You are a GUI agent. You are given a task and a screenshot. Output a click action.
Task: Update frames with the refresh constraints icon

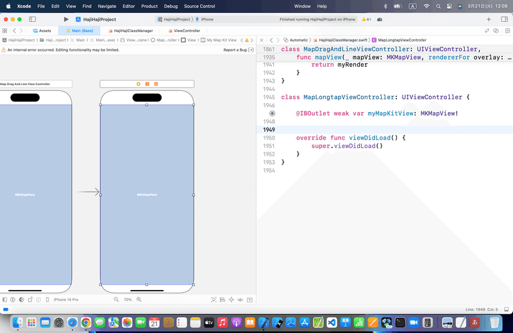[x=214, y=299]
